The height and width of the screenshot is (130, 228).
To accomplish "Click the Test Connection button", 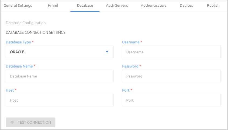I will pos(30,122).
